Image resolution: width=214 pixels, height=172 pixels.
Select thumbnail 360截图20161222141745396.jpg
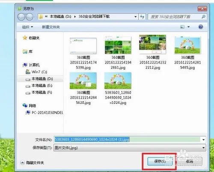click(x=83, y=46)
